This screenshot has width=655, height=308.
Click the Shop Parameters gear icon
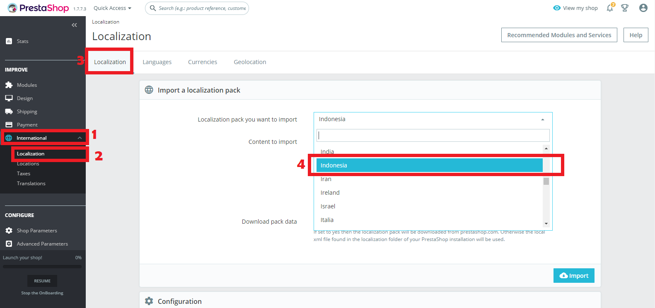click(9, 230)
